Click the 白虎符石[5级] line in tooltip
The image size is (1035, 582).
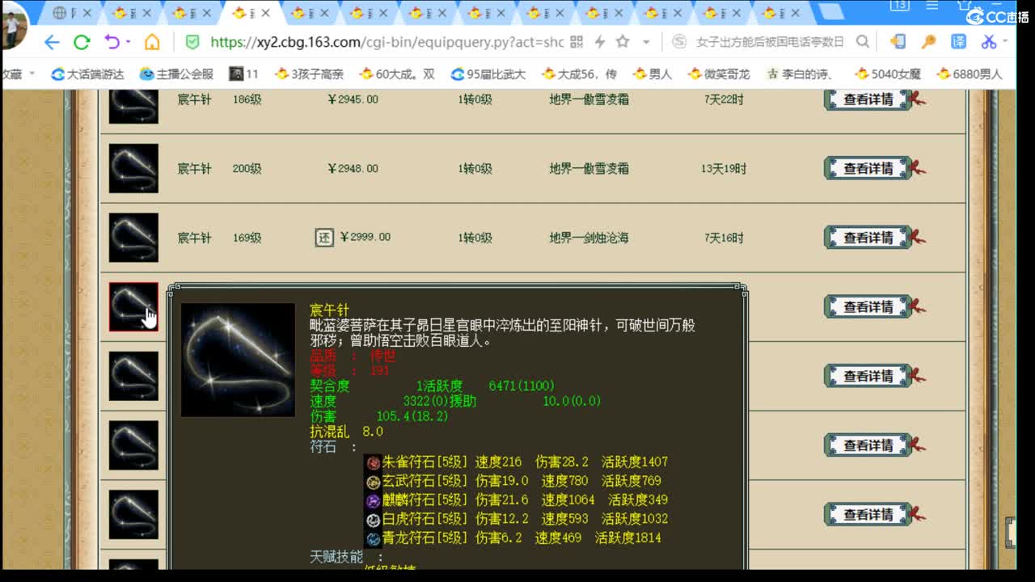coord(517,518)
